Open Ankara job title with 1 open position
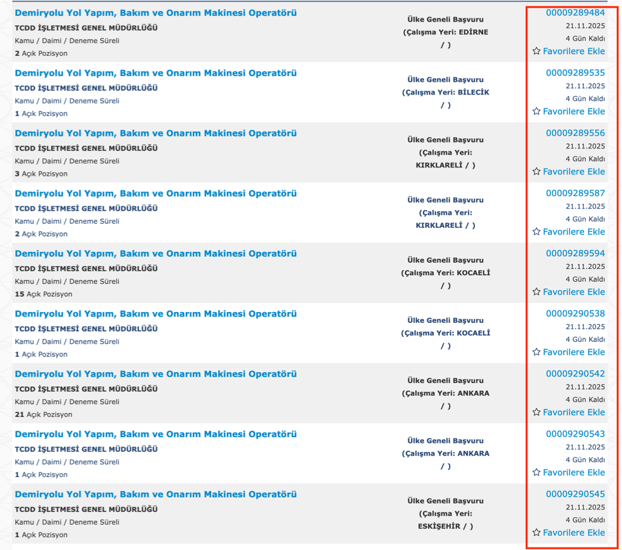Screen dimensions: 622x550 pos(155,435)
